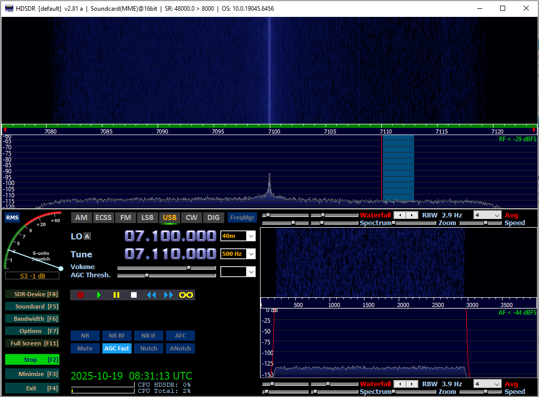The width and height of the screenshot is (539, 397).
Task: Click the white stop playback square
Action: [x=134, y=295]
